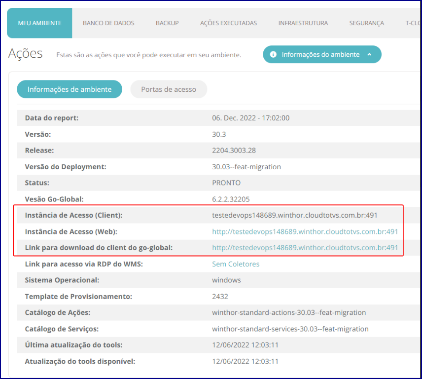422x379 pixels.
Task: Switch to BANCO DE DADOS tab
Action: (x=108, y=23)
